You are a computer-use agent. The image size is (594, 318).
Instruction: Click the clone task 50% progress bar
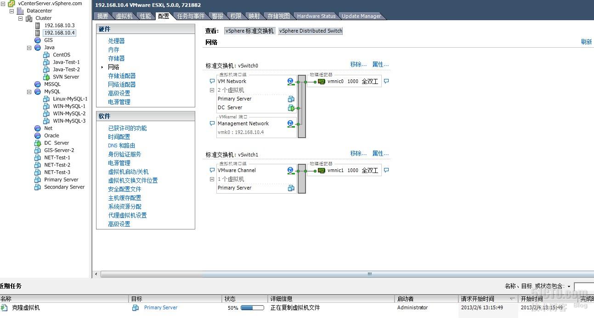pyautogui.click(x=252, y=308)
